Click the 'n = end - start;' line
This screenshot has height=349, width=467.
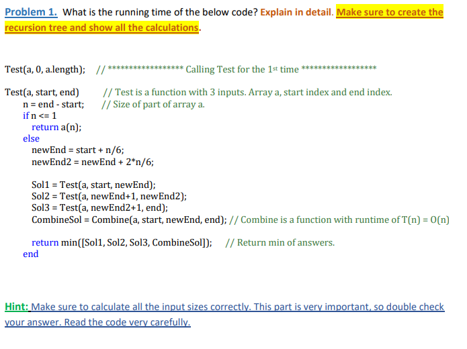(x=54, y=104)
